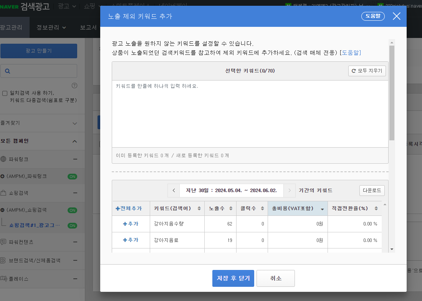Toggle the (AMPM)_파워링크 ON switch
This screenshot has width=422, height=301.
(73, 176)
